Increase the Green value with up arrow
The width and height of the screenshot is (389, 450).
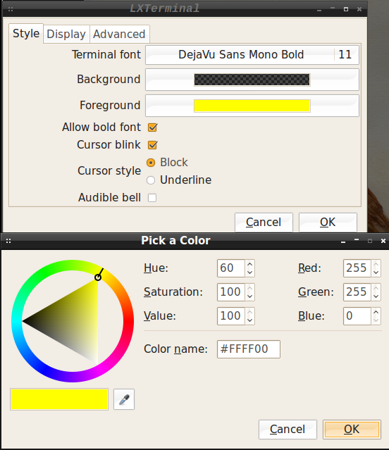(376, 289)
